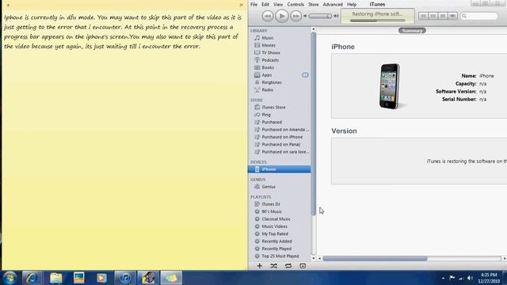The height and width of the screenshot is (285, 507).
Task: Click the Sticky Notes taskbar icon
Action: tap(171, 278)
